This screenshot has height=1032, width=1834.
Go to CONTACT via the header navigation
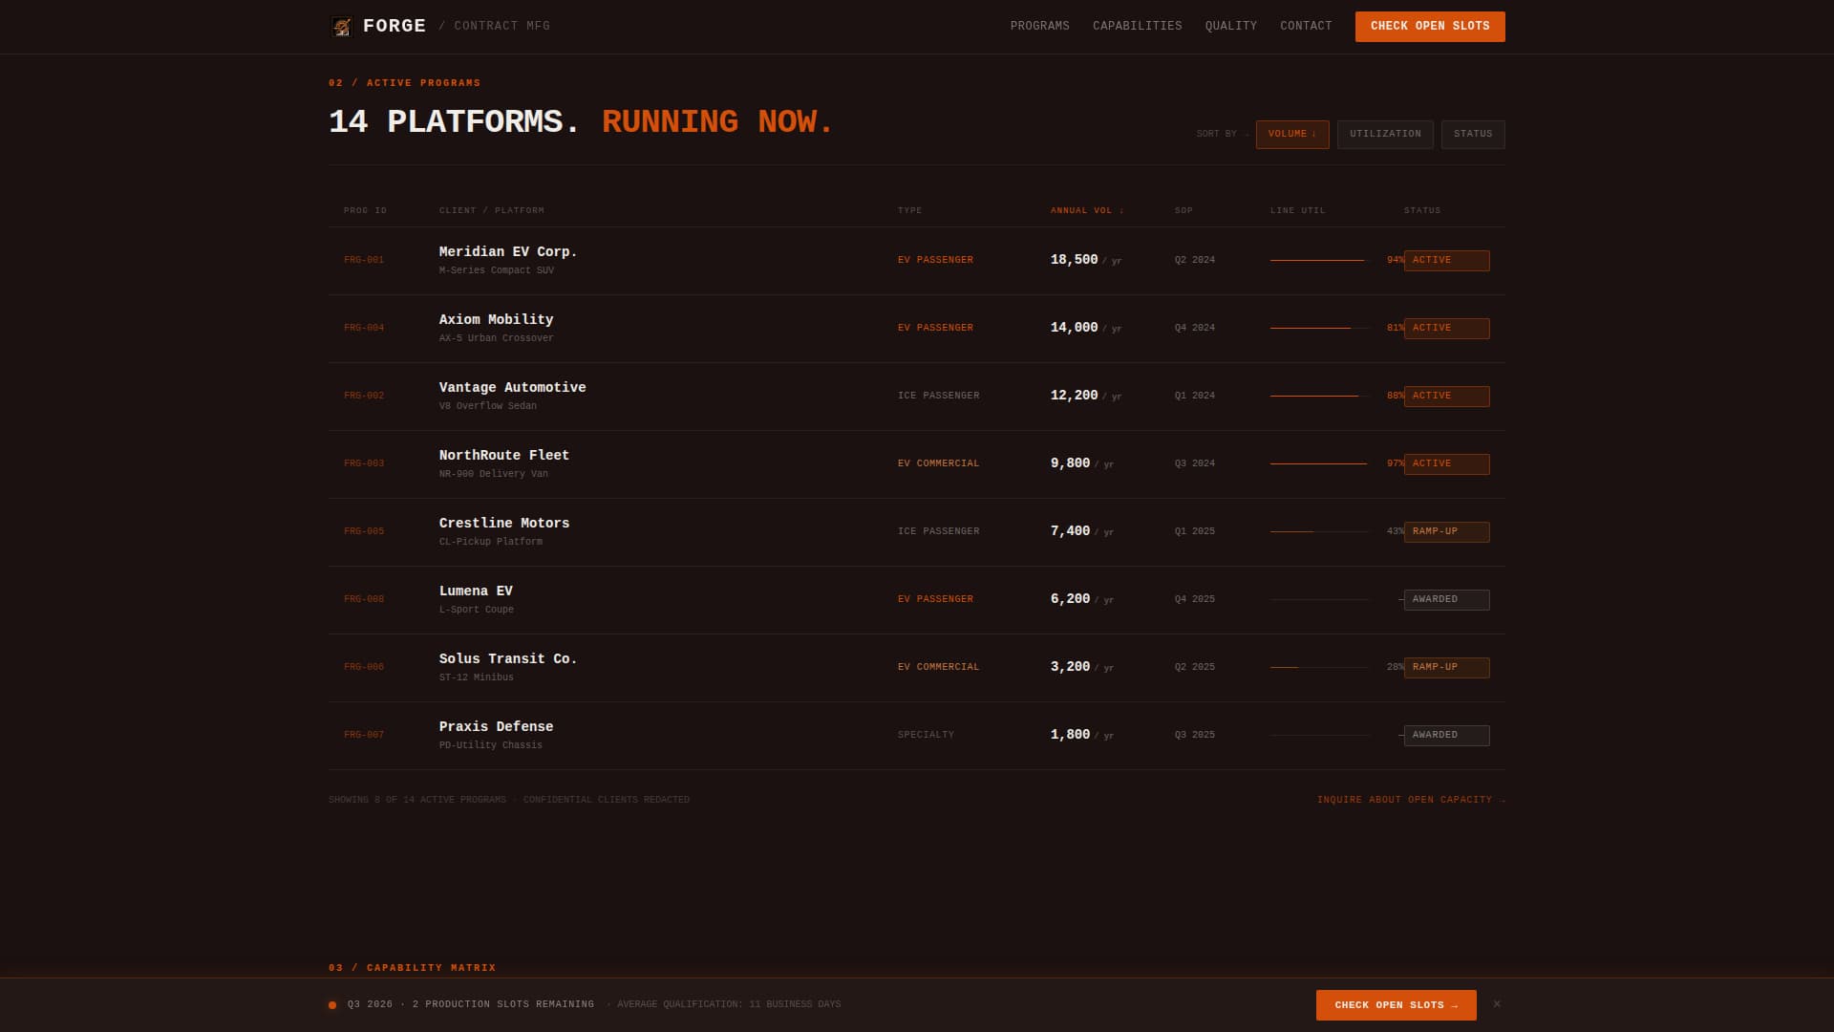click(x=1306, y=26)
